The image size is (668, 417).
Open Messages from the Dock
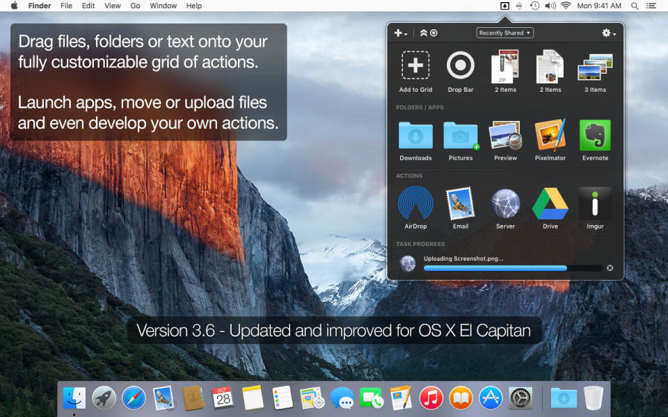coord(342,398)
